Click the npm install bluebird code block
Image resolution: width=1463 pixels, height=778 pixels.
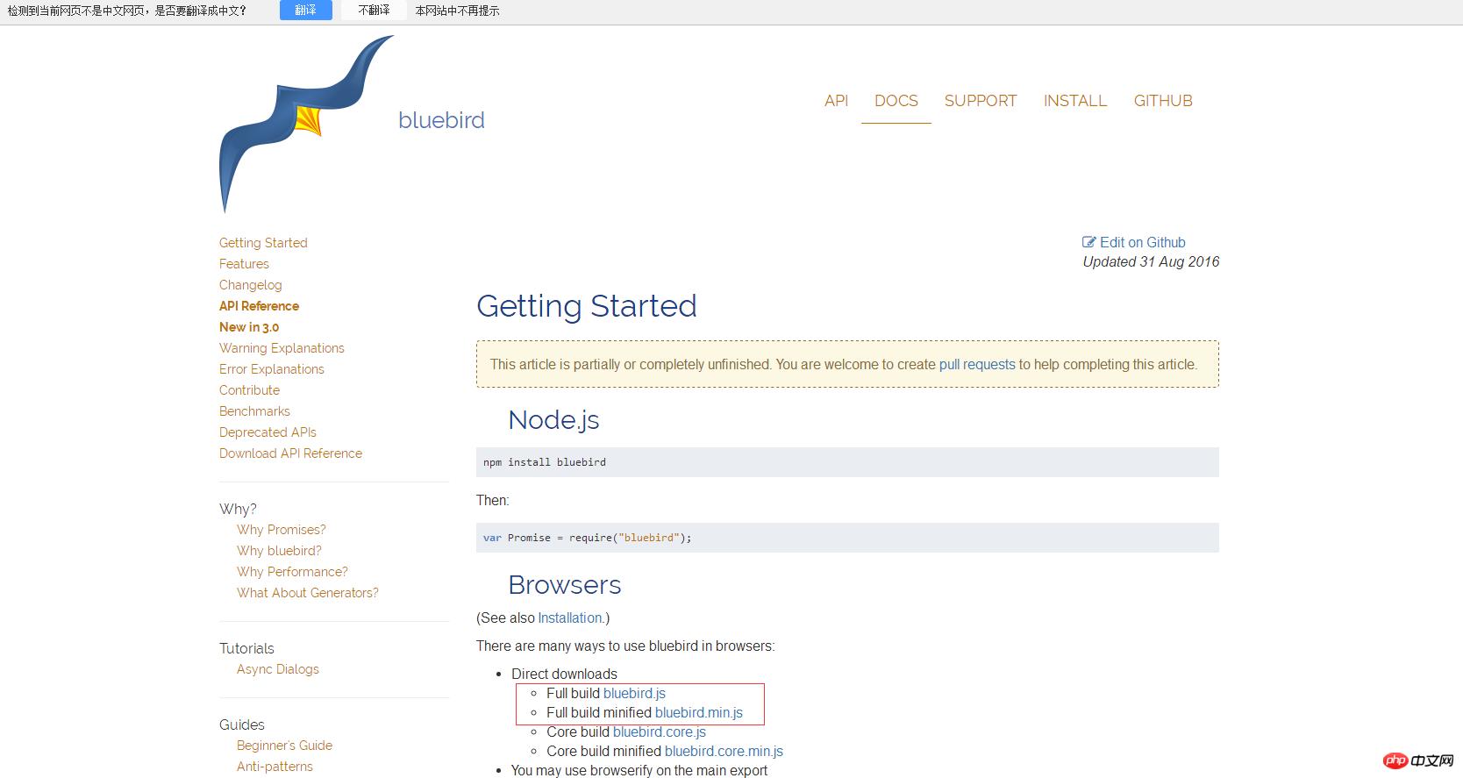(846, 462)
